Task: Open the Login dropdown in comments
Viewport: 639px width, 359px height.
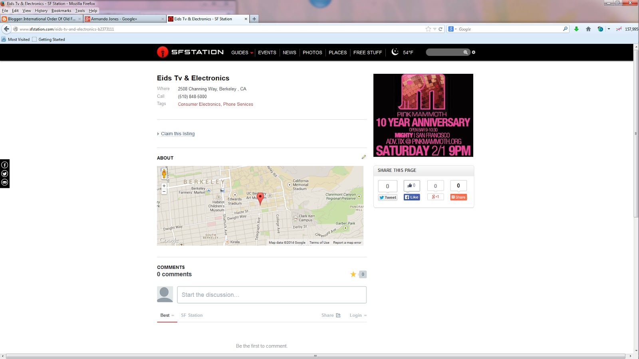Action: pyautogui.click(x=358, y=315)
